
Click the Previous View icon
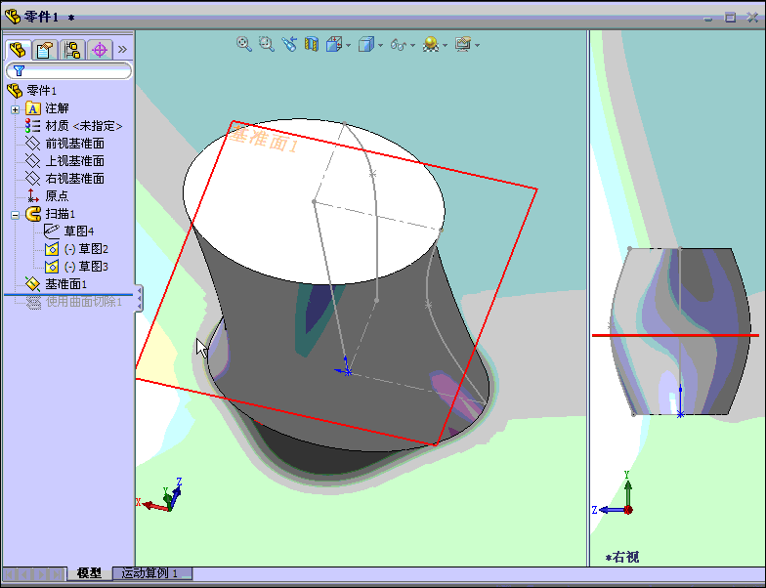coord(289,45)
